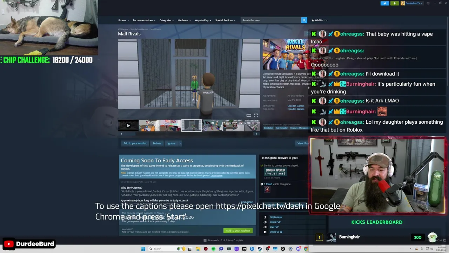Open Downloads 2 of 2 Items Complete

pyautogui.click(x=223, y=240)
